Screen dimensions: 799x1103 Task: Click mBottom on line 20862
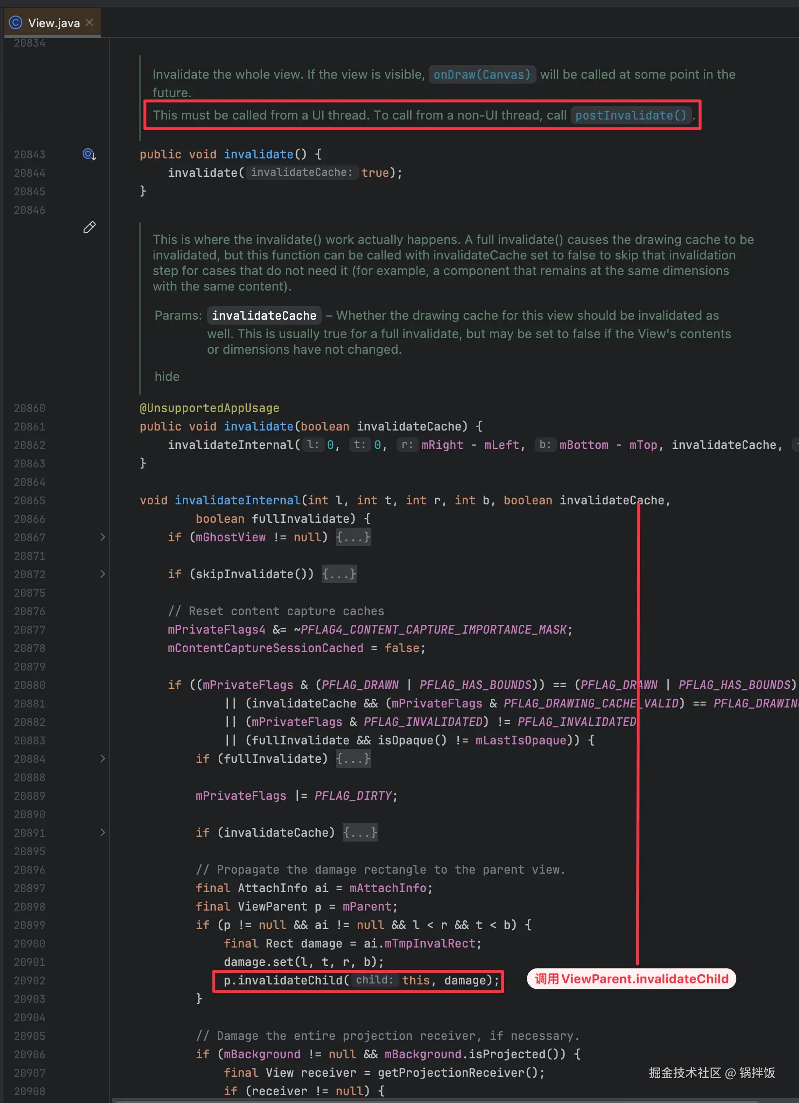tap(584, 445)
